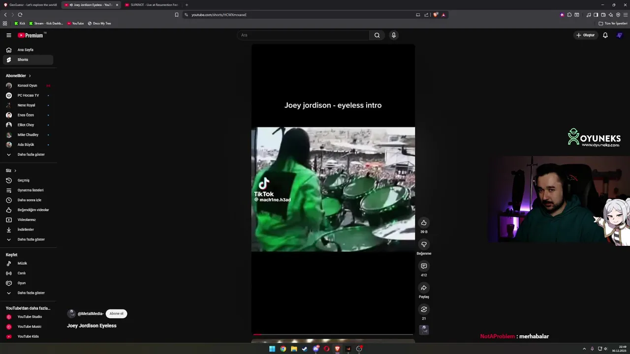Viewport: 630px width, 354px height.
Task: Like the Joey Jordison short
Action: click(x=424, y=223)
